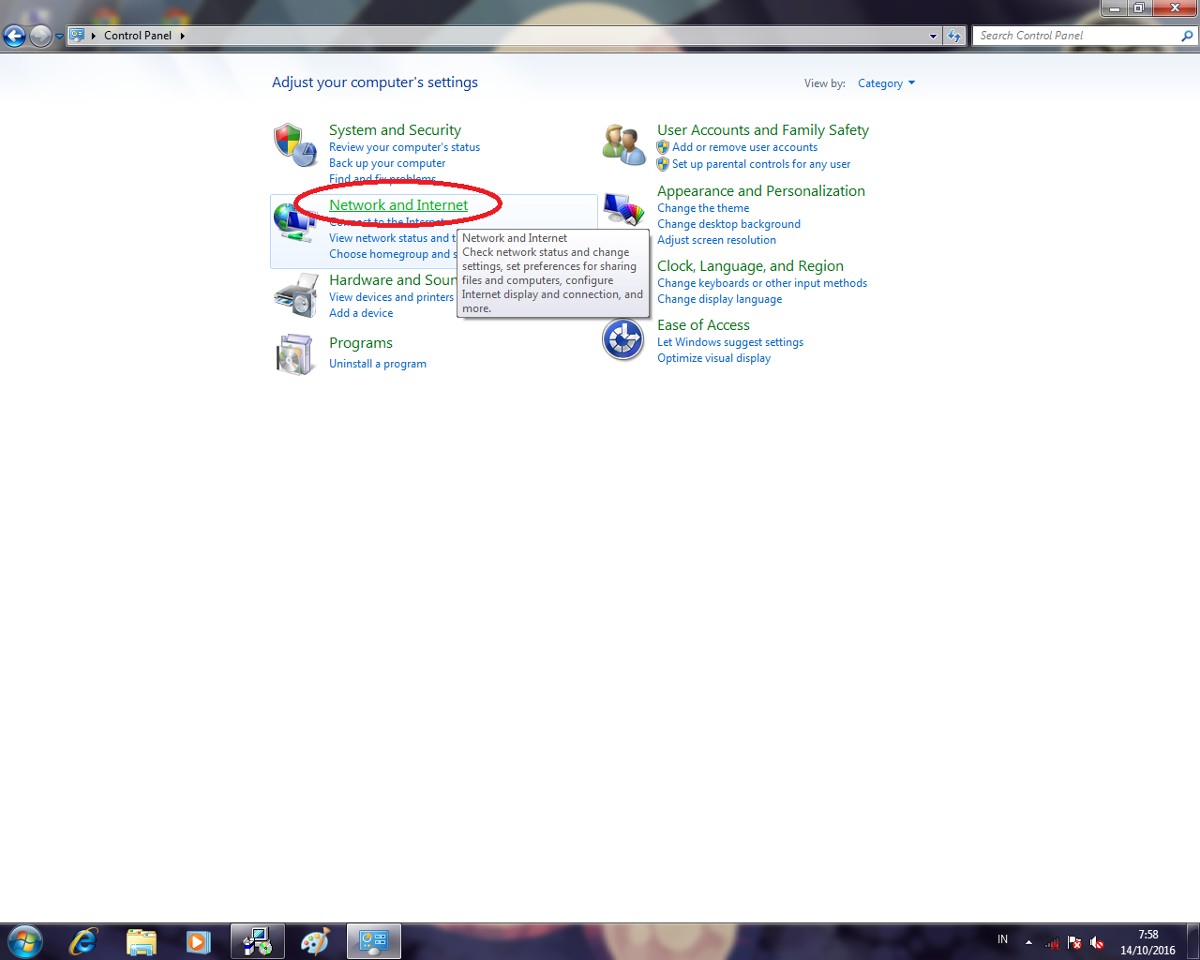Open Review your computer's status
The image size is (1200, 960).
(404, 147)
